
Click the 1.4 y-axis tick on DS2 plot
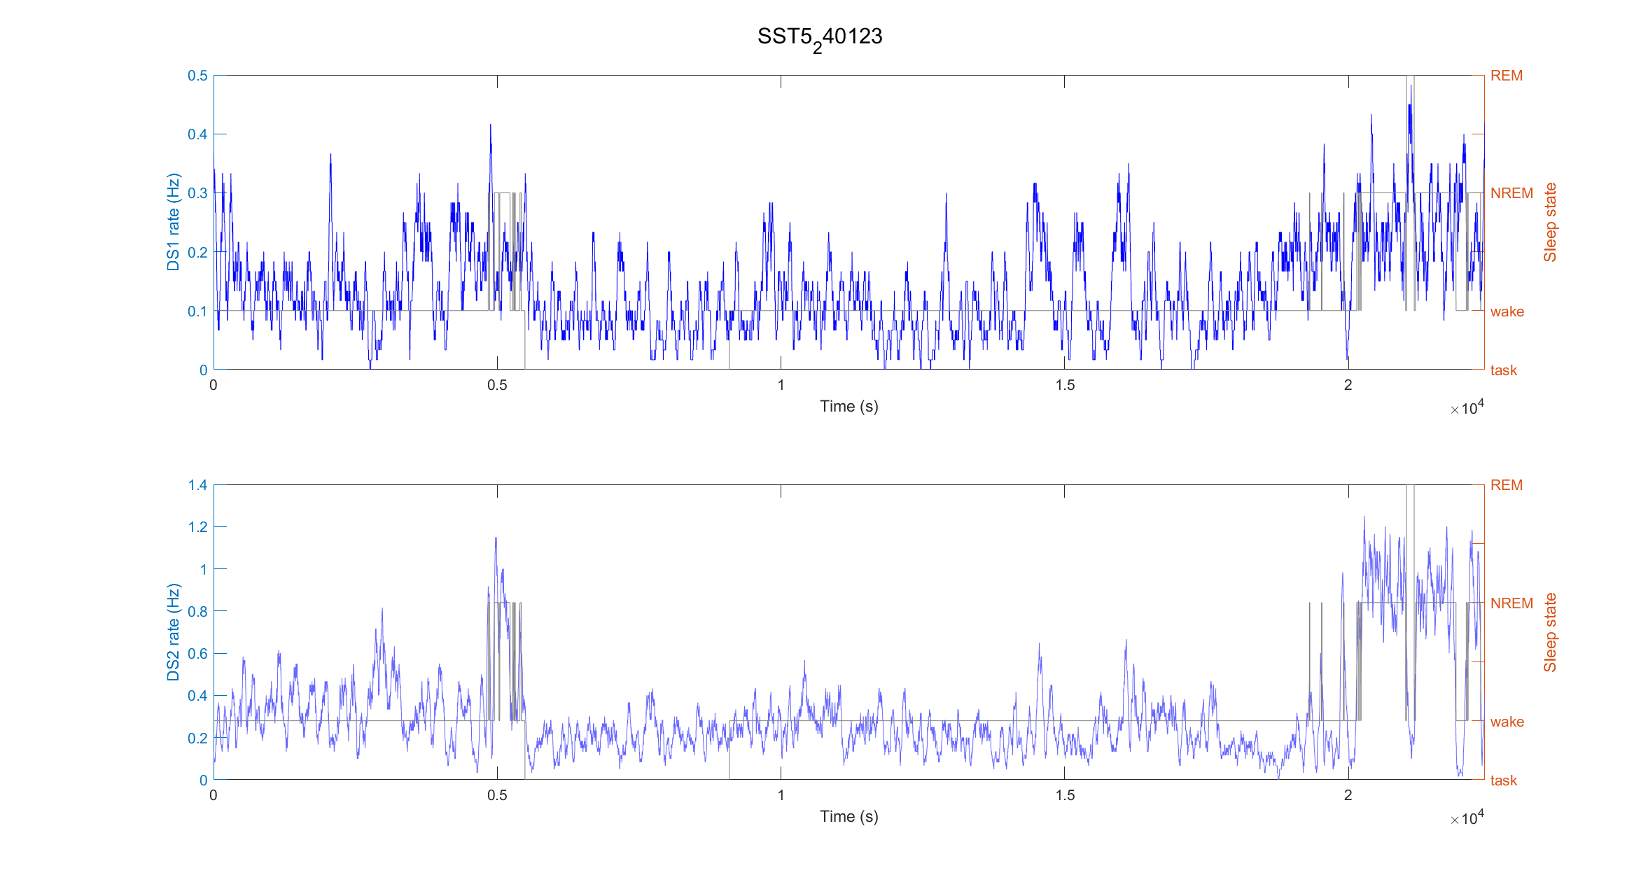click(x=197, y=485)
